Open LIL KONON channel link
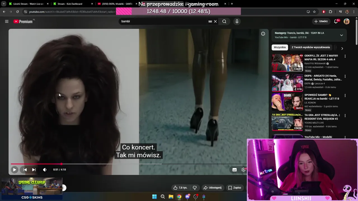 (x=310, y=103)
